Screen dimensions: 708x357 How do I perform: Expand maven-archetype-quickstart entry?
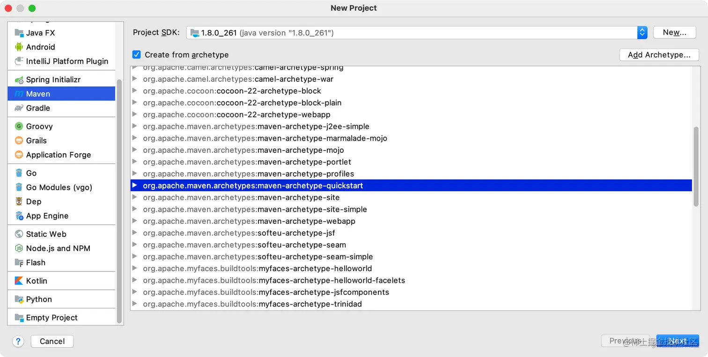(134, 186)
